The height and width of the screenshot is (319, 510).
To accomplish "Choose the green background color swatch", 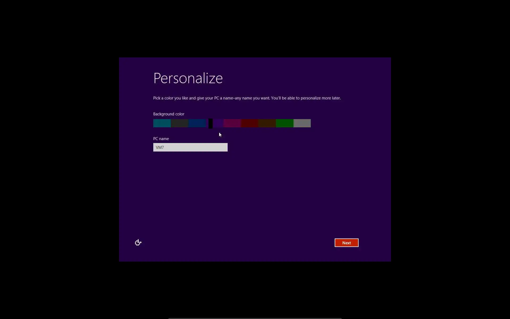I will (x=284, y=123).
